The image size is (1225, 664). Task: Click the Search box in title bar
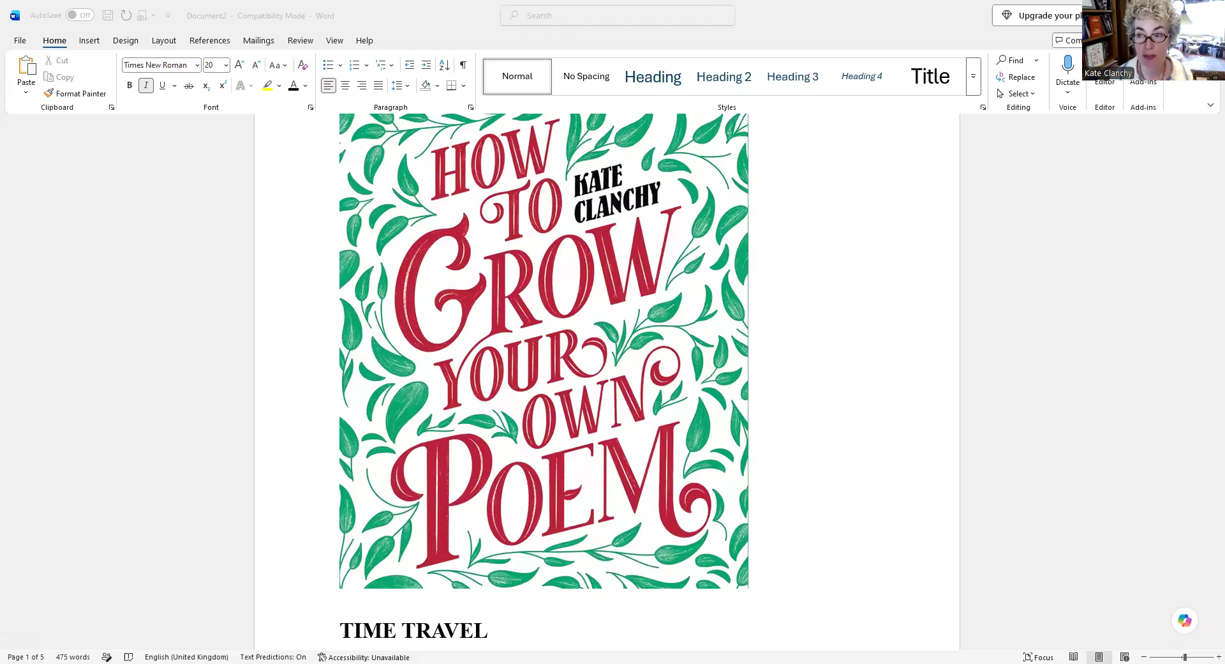click(618, 15)
